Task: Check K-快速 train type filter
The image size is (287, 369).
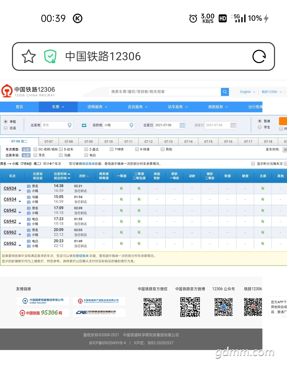Action: click(x=137, y=149)
